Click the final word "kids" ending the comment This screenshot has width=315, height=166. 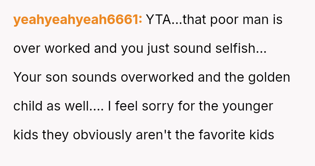click(x=262, y=135)
